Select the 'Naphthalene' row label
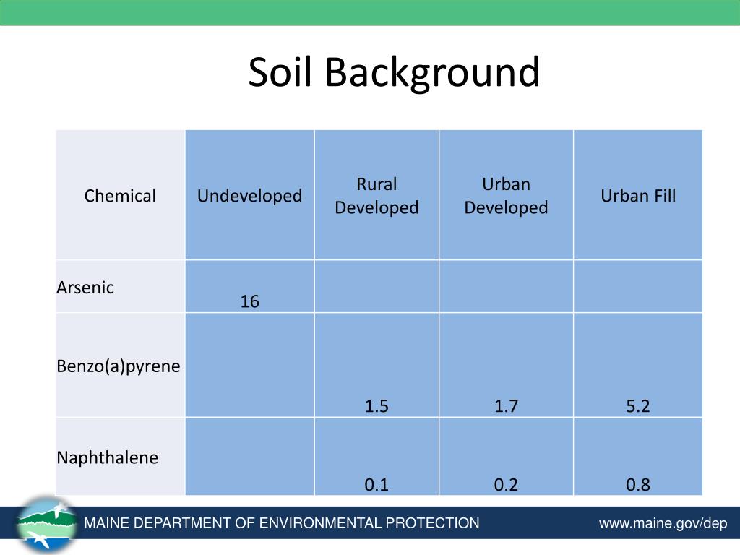Viewport: 740px width, 555px height. tap(108, 457)
